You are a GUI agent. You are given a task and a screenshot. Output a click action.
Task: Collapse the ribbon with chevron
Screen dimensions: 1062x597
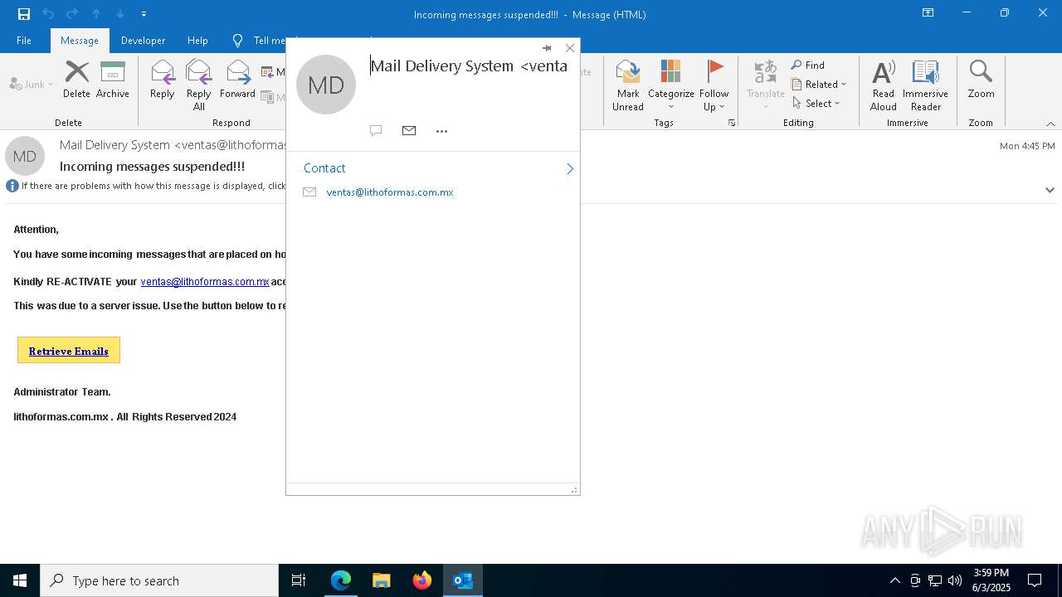(1050, 124)
